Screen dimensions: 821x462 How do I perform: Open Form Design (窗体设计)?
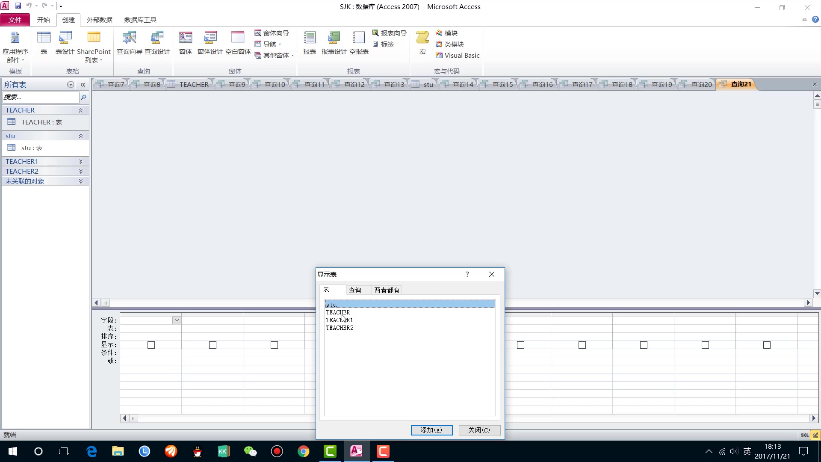tap(210, 43)
